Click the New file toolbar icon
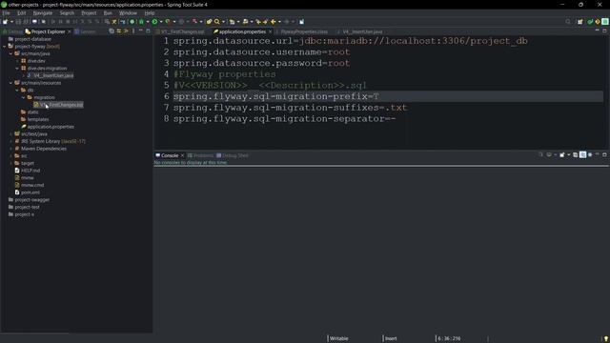Screen dimensions: 610x343 coord(5,22)
